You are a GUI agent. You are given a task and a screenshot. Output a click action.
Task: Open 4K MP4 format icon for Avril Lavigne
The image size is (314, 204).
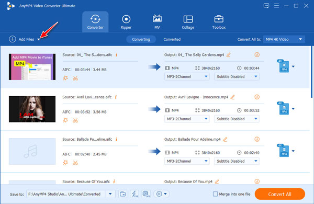pos(283,108)
